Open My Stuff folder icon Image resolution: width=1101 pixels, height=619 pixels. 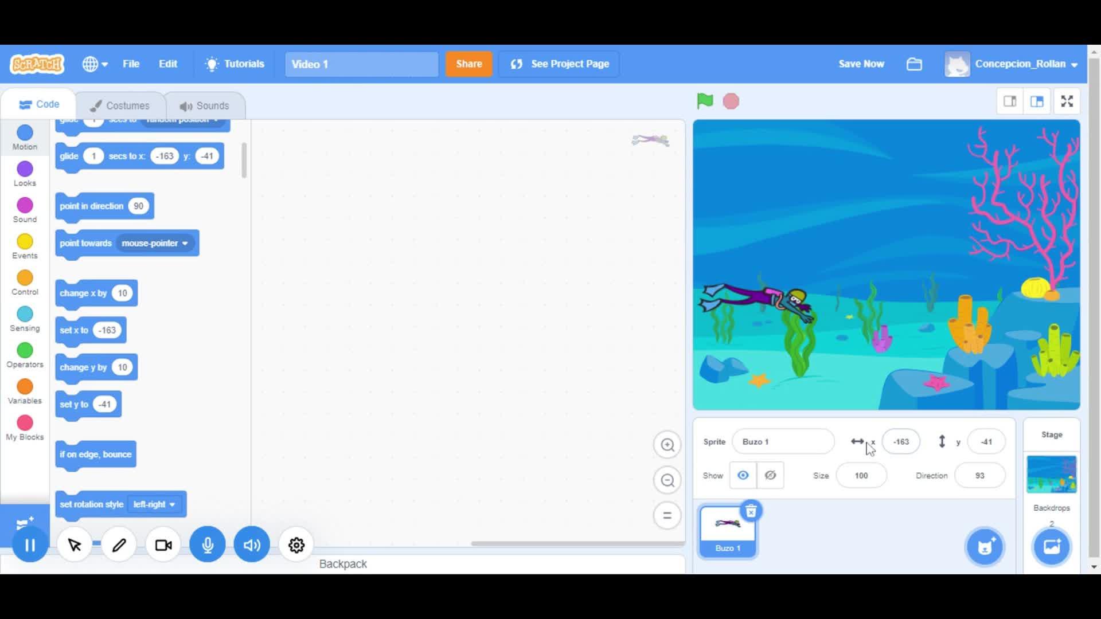pyautogui.click(x=914, y=64)
